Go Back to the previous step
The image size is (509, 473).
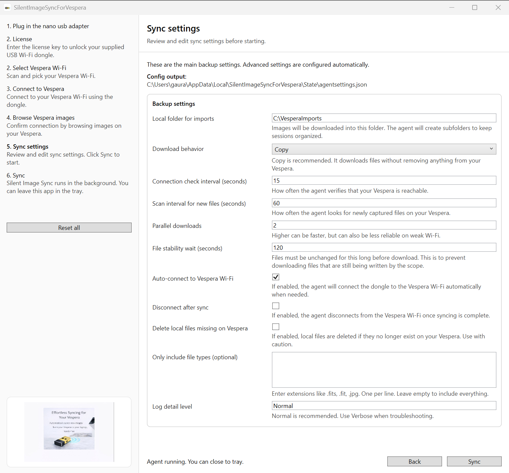tap(414, 461)
